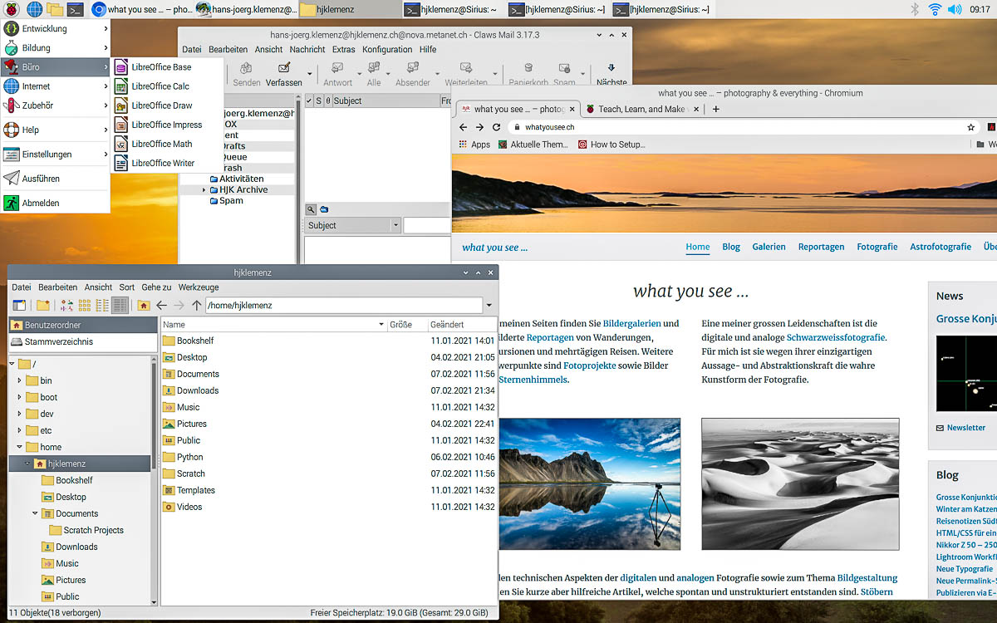
Task: Click the new folder icon in file manager
Action: [x=42, y=306]
